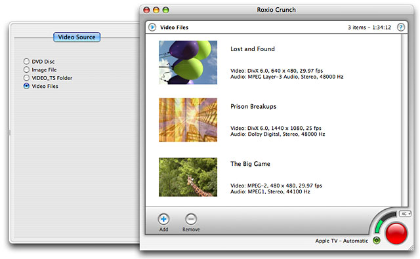Select the DVD Disc radio button
Image resolution: width=420 pixels, height=259 pixels.
(x=26, y=61)
